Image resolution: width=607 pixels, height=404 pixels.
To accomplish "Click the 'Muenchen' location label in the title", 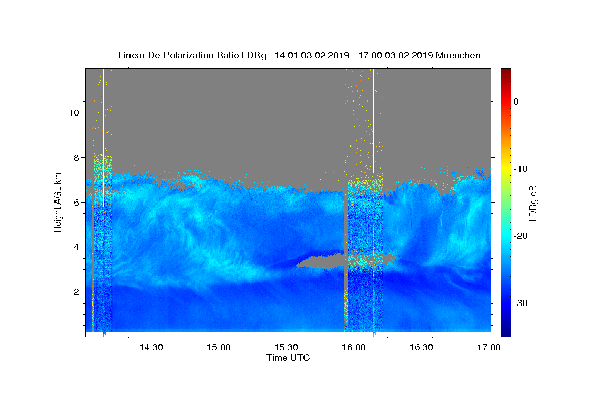I will [458, 55].
